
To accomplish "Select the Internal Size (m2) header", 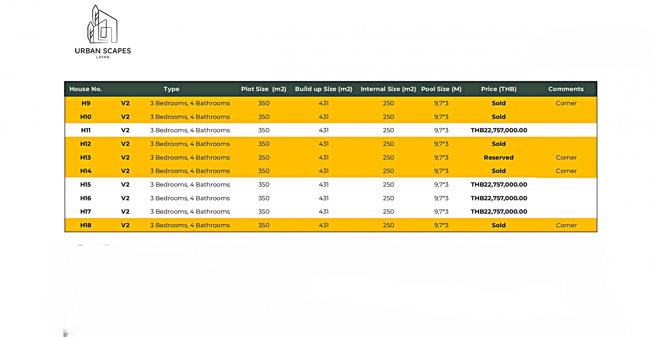I will point(388,89).
